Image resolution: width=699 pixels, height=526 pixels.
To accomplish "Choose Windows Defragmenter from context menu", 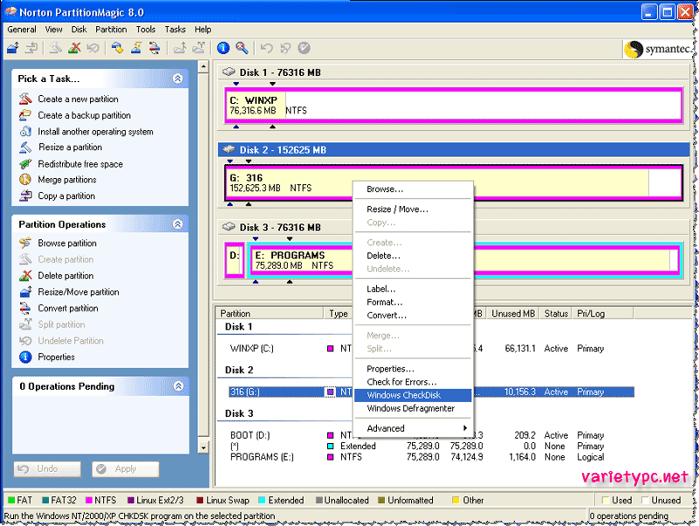I will click(x=413, y=408).
